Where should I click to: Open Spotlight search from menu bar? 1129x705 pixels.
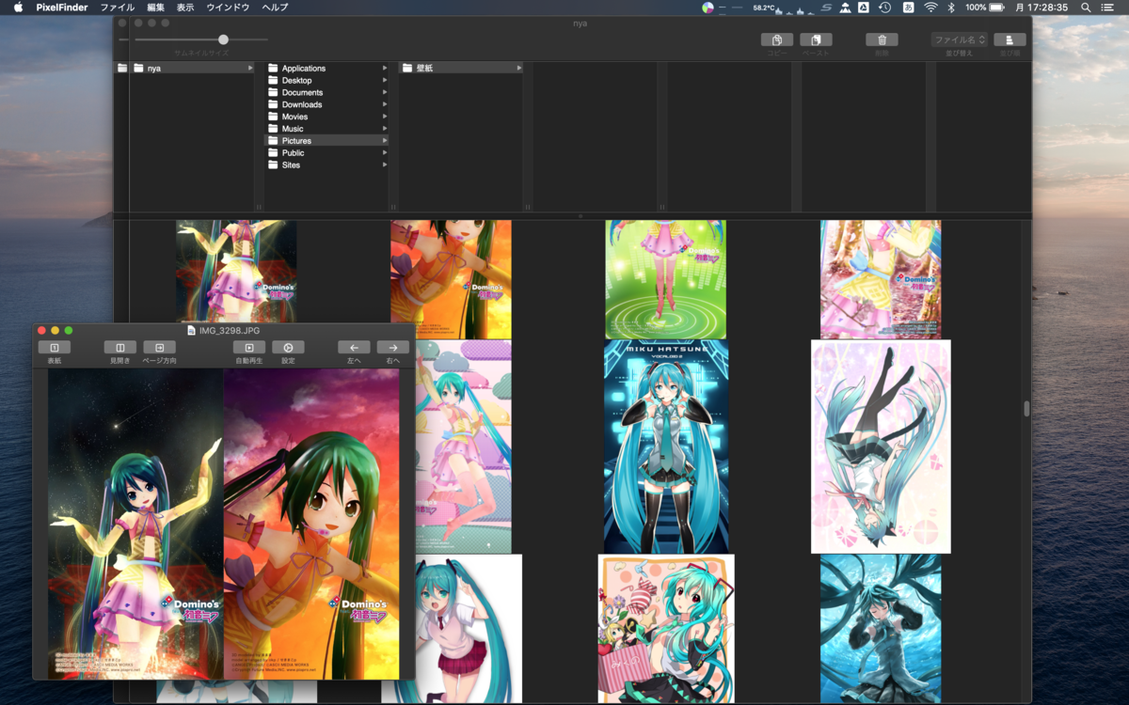pyautogui.click(x=1084, y=8)
